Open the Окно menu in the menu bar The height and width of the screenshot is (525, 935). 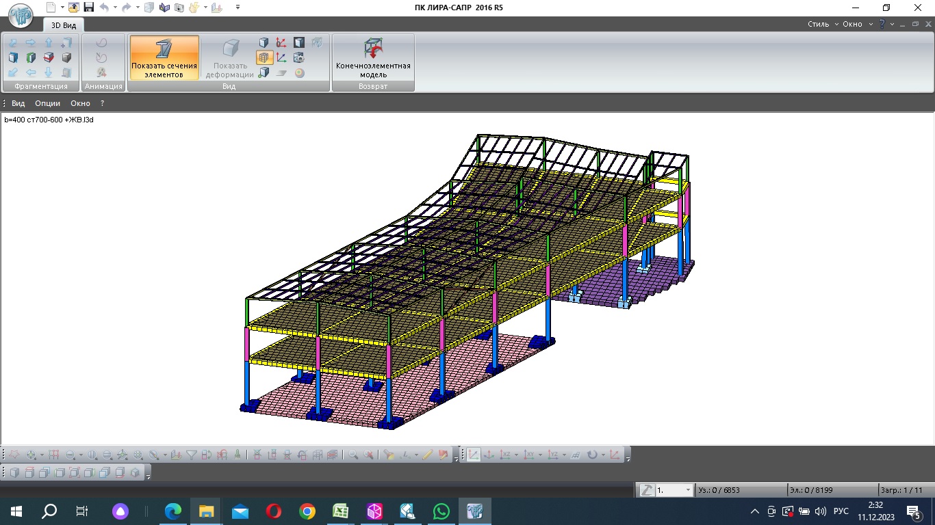(80, 103)
